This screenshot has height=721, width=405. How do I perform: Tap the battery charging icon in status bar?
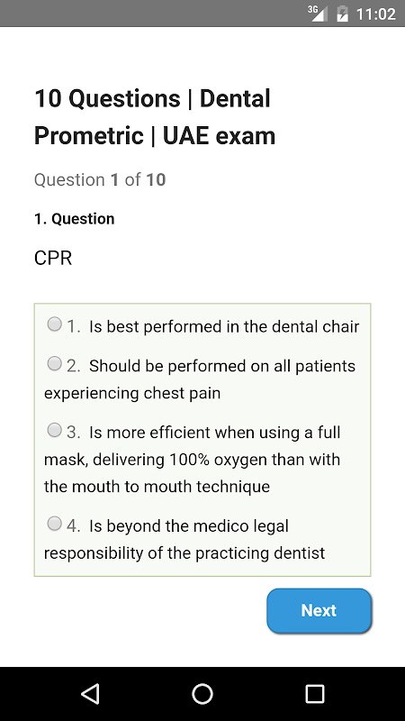click(343, 14)
